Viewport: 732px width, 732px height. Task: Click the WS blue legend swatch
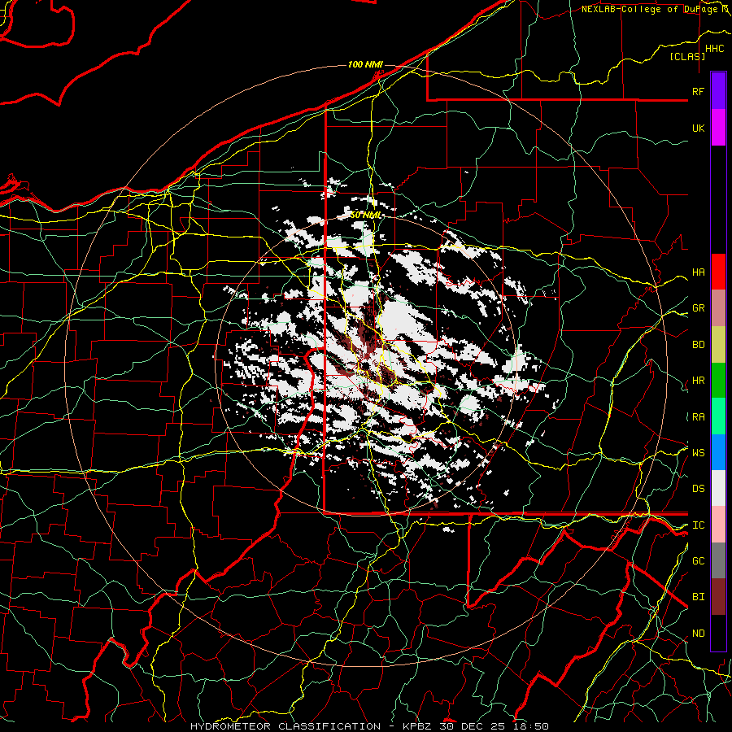coord(718,452)
